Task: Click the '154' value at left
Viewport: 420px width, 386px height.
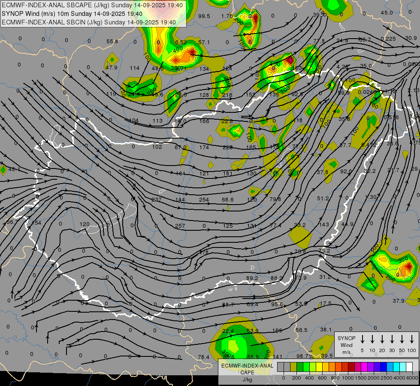Action: point(36,223)
